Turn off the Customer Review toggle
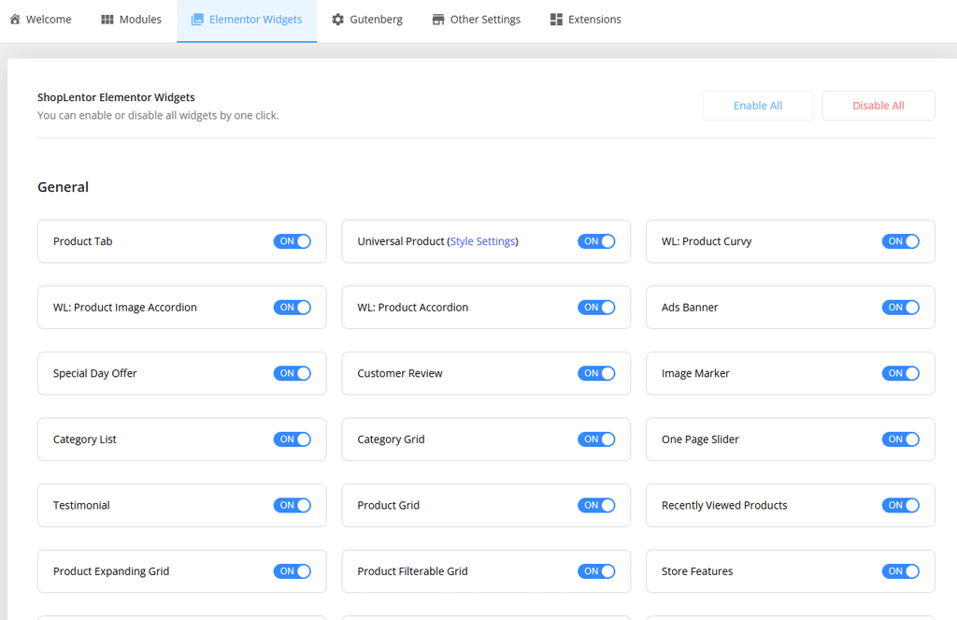This screenshot has height=620, width=957. [x=596, y=373]
